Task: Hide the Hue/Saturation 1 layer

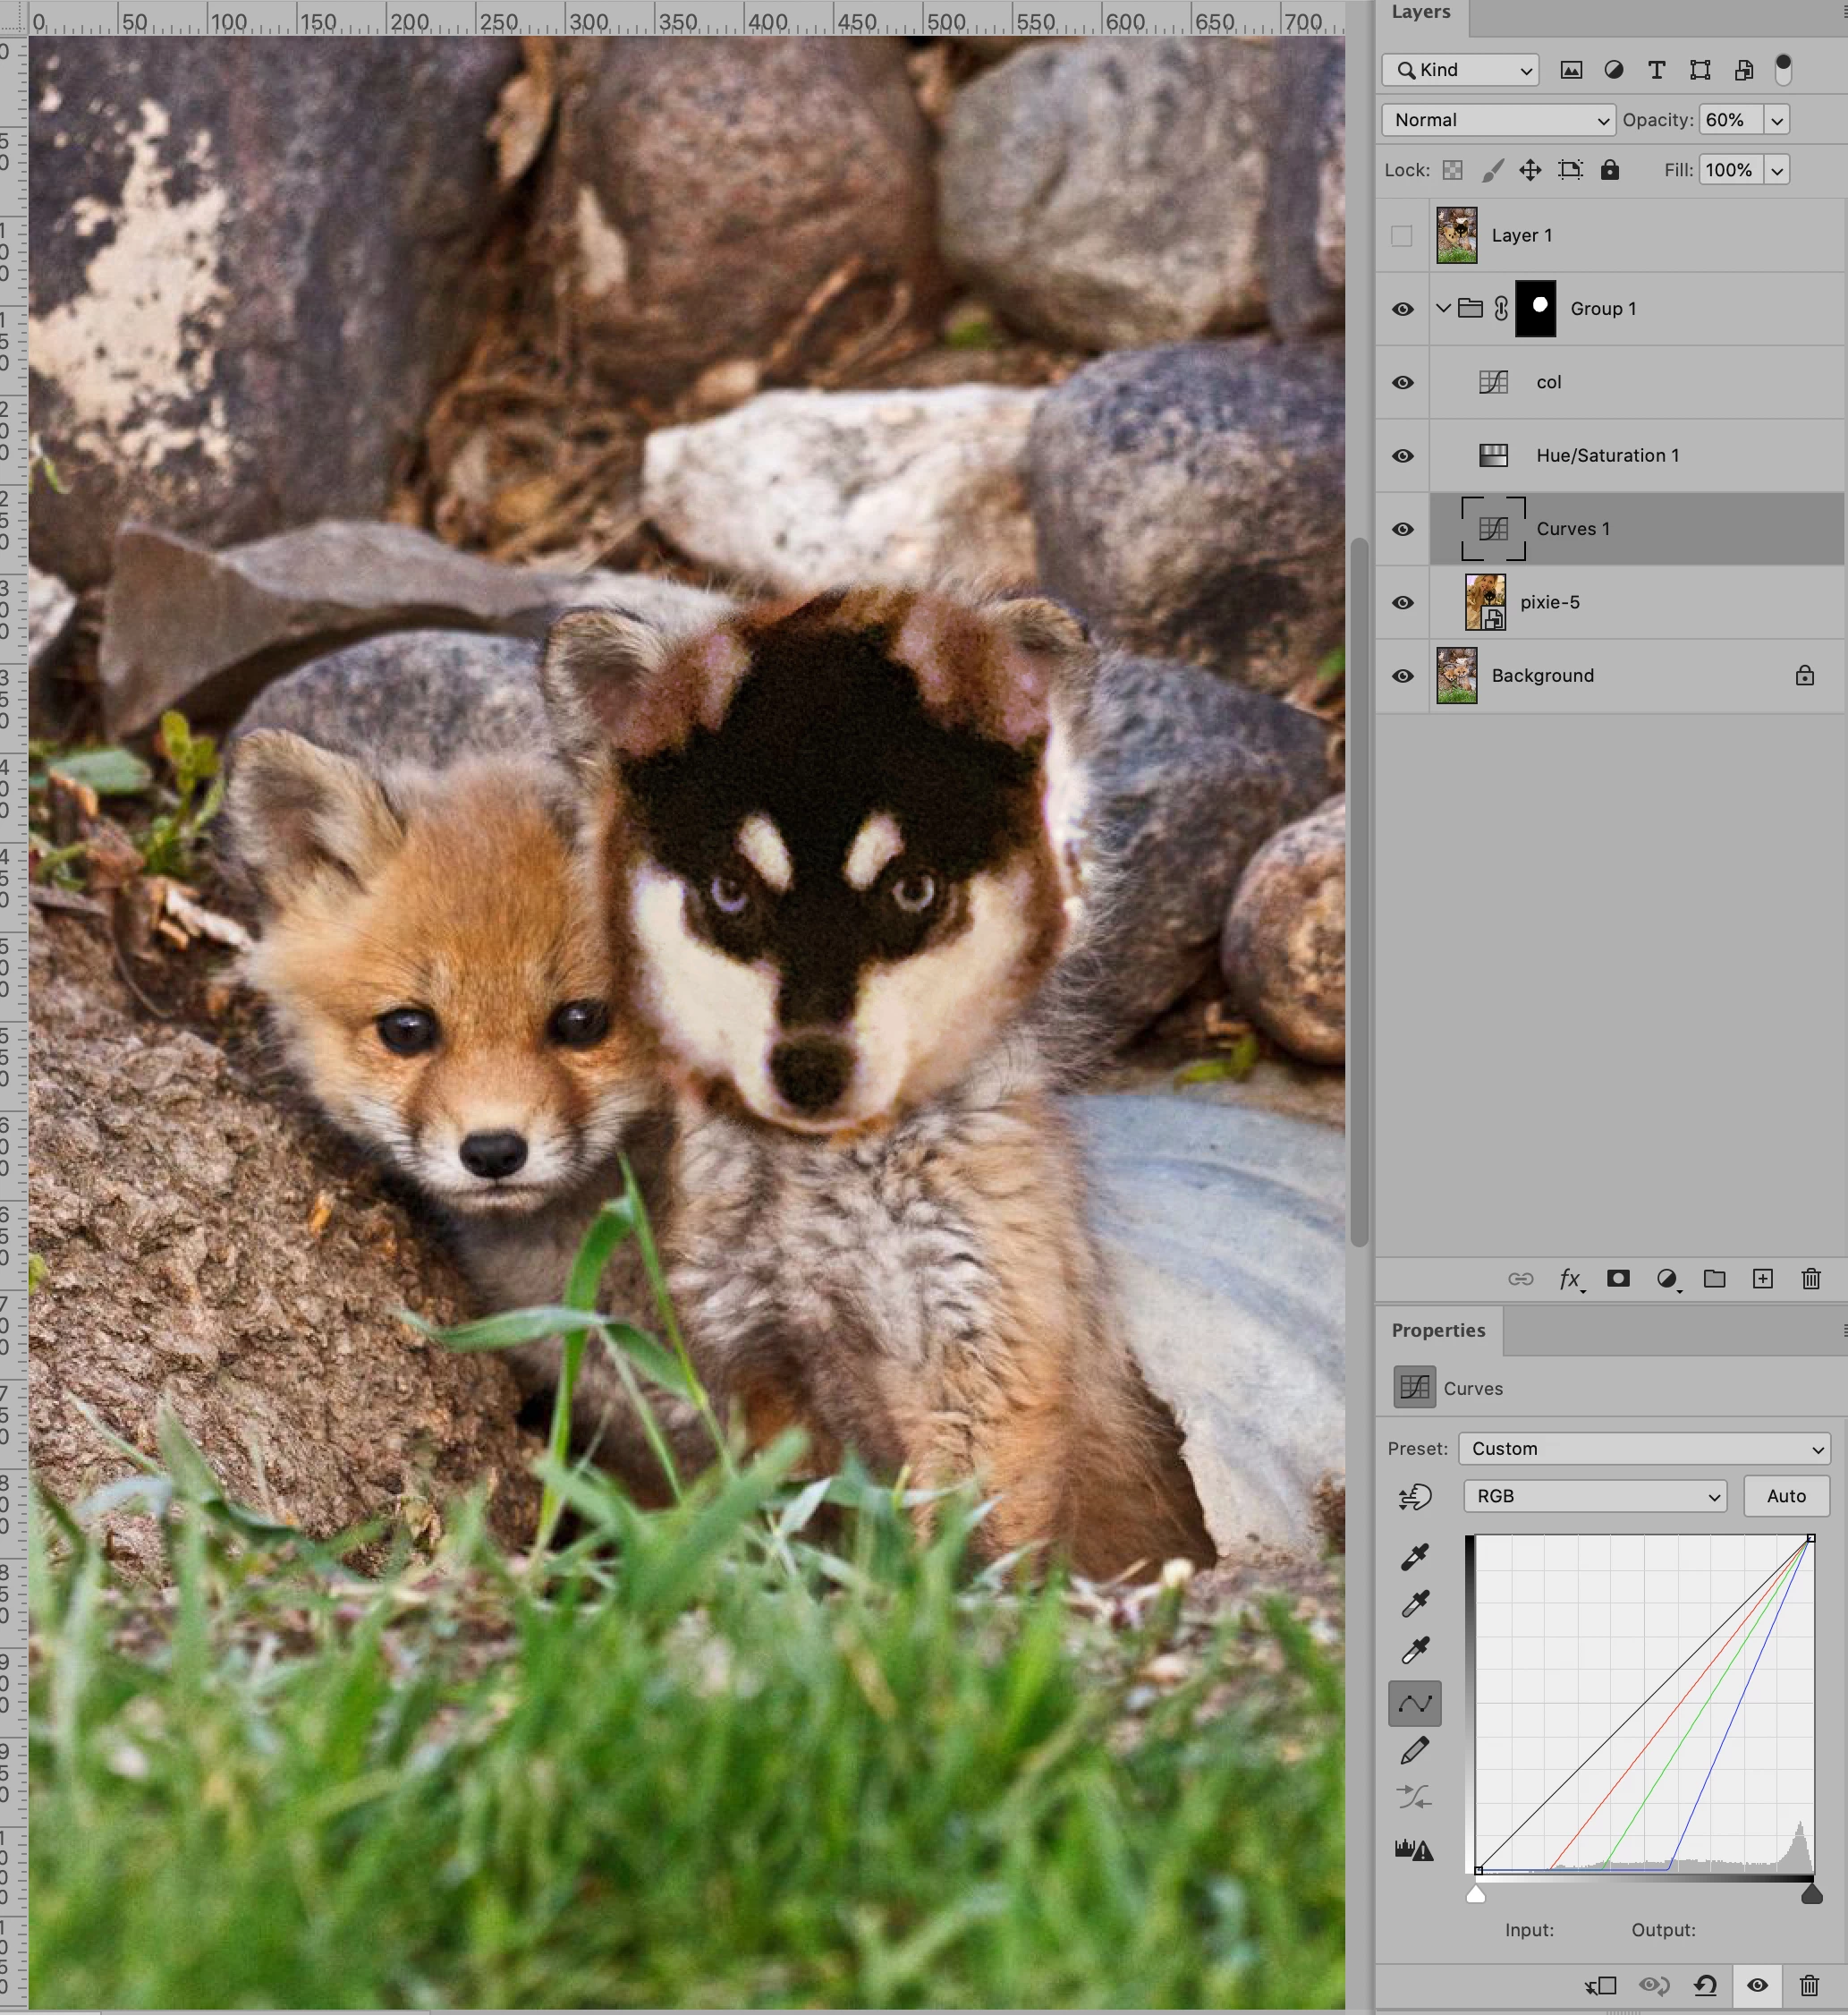Action: pyautogui.click(x=1402, y=456)
